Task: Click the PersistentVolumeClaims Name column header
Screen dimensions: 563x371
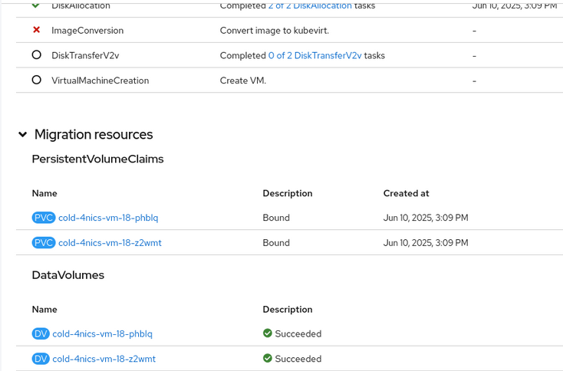Action: (44, 193)
